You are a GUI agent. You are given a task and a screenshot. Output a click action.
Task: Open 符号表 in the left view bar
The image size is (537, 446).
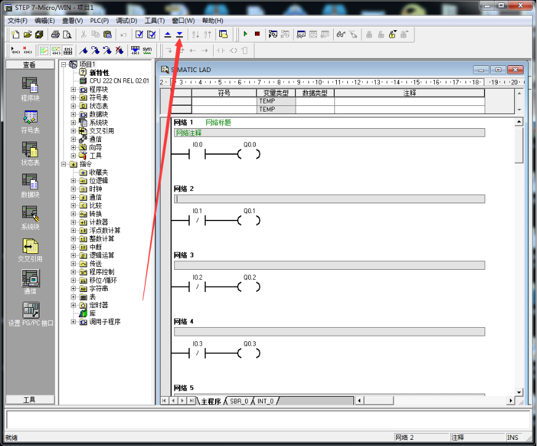coord(30,120)
